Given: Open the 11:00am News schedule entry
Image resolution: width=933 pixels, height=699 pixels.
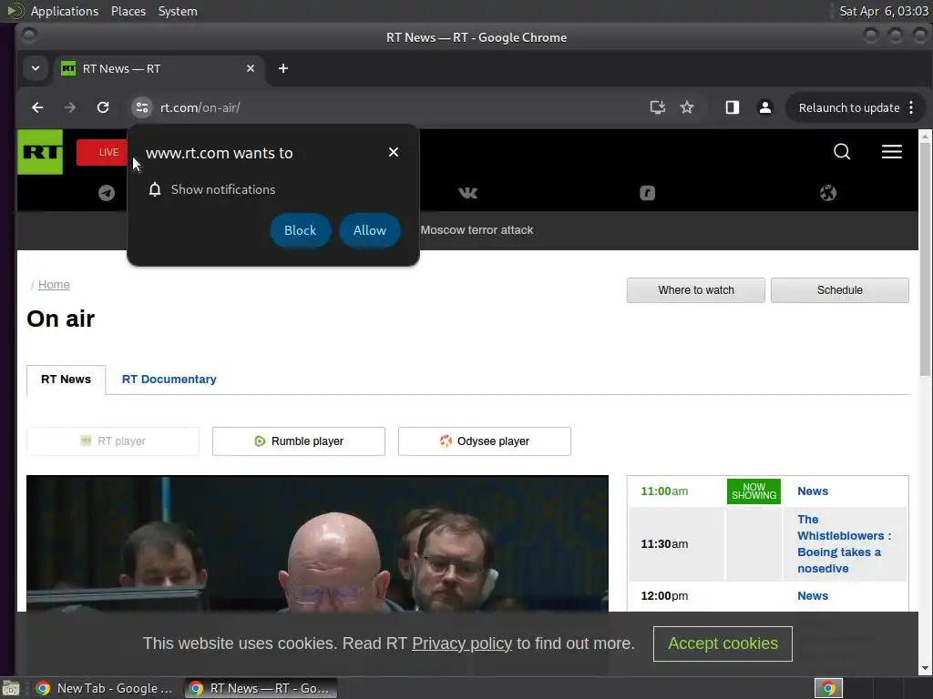Looking at the screenshot, I should [x=813, y=491].
